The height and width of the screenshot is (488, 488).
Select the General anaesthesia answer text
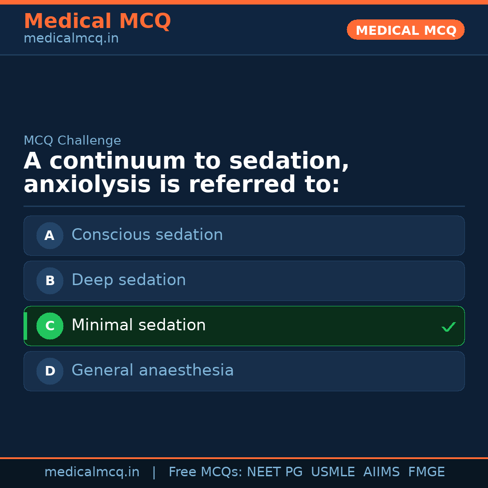point(152,371)
